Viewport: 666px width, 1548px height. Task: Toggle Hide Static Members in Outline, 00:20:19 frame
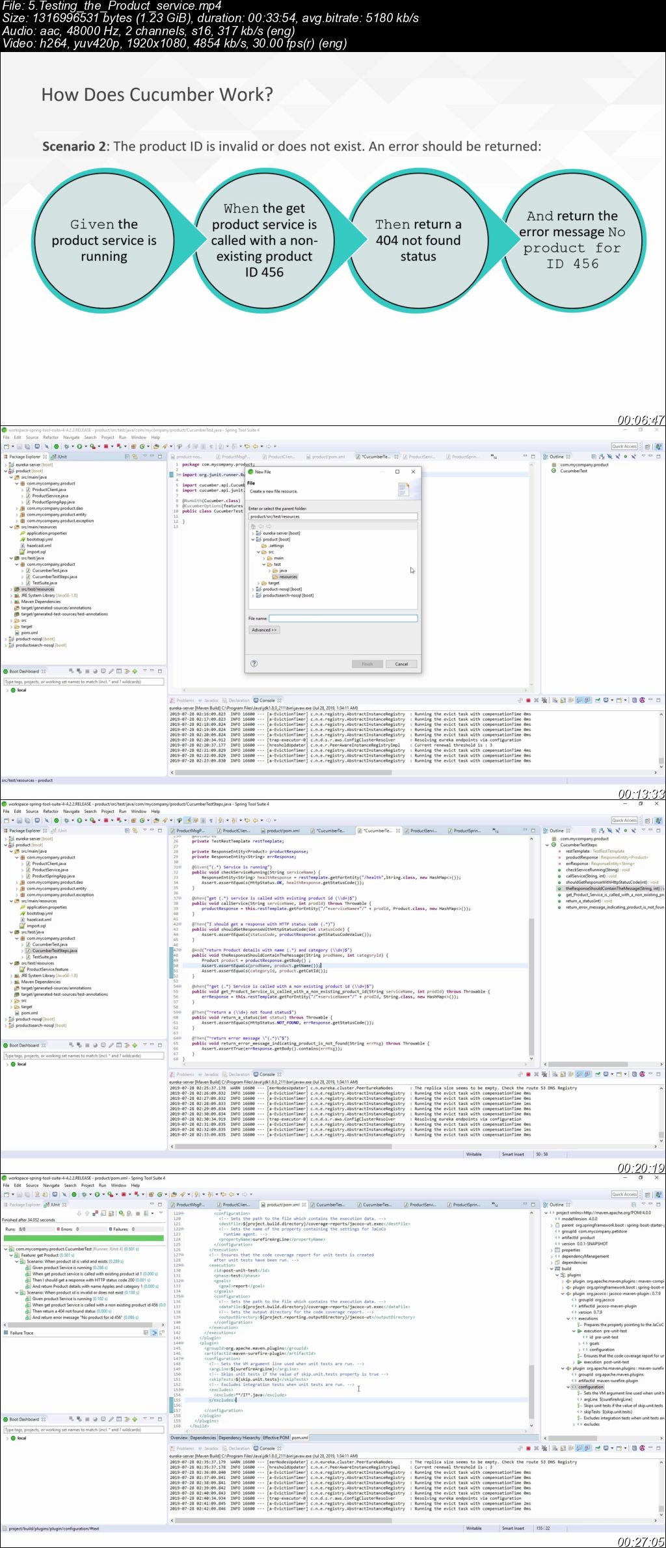(617, 831)
